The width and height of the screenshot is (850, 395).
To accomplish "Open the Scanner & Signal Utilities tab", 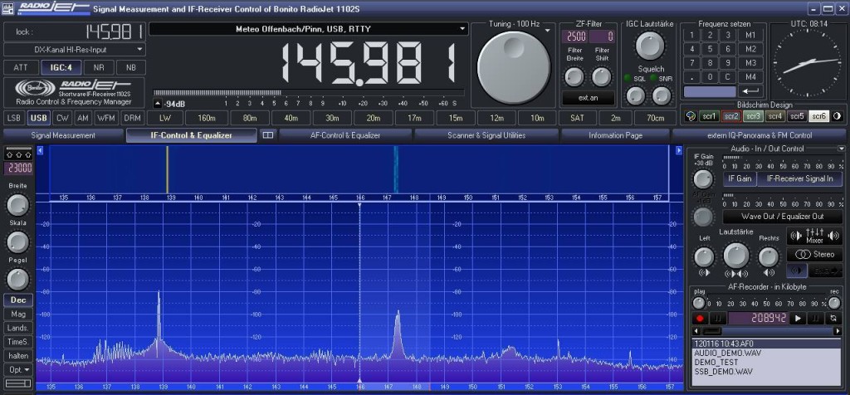I will click(486, 134).
